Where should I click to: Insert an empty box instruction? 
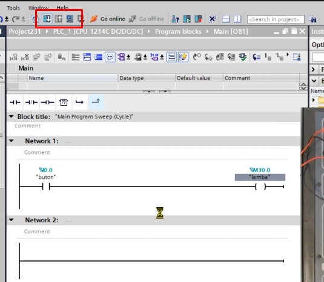(64, 102)
